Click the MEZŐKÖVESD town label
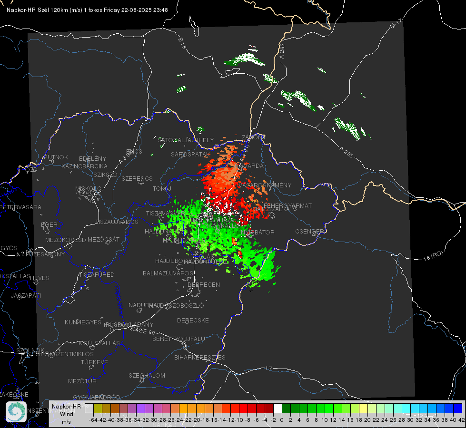The width and height of the screenshot is (466, 428). pyautogui.click(x=65, y=240)
